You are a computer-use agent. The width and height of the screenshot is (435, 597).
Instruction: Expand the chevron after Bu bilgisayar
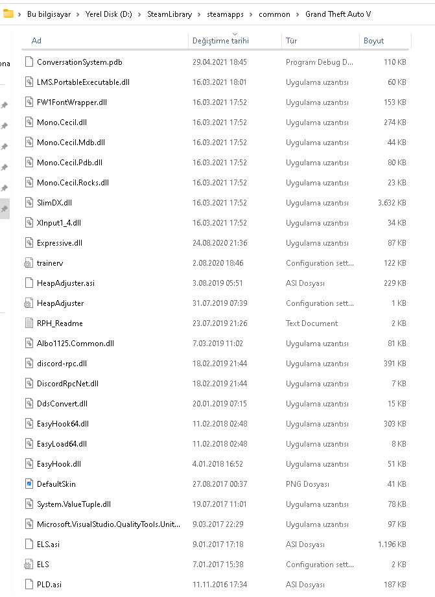click(x=78, y=14)
